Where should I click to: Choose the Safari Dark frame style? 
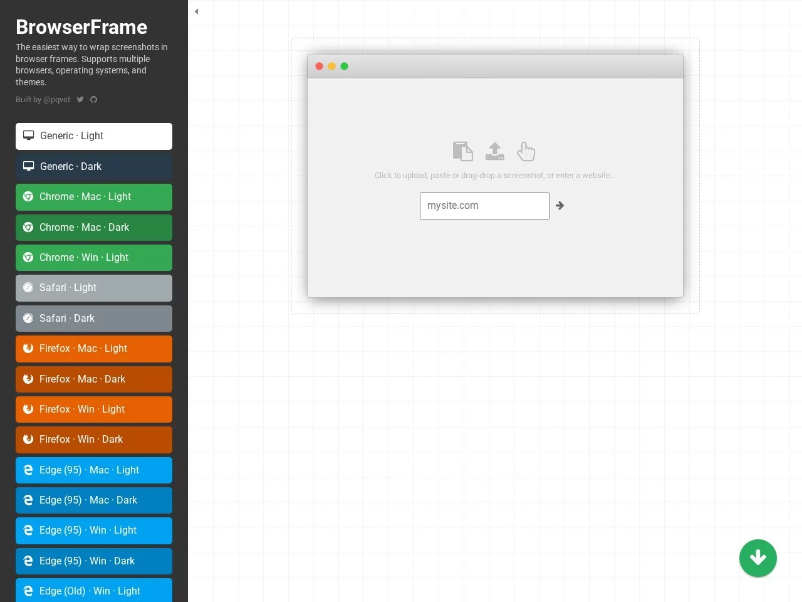(x=93, y=318)
